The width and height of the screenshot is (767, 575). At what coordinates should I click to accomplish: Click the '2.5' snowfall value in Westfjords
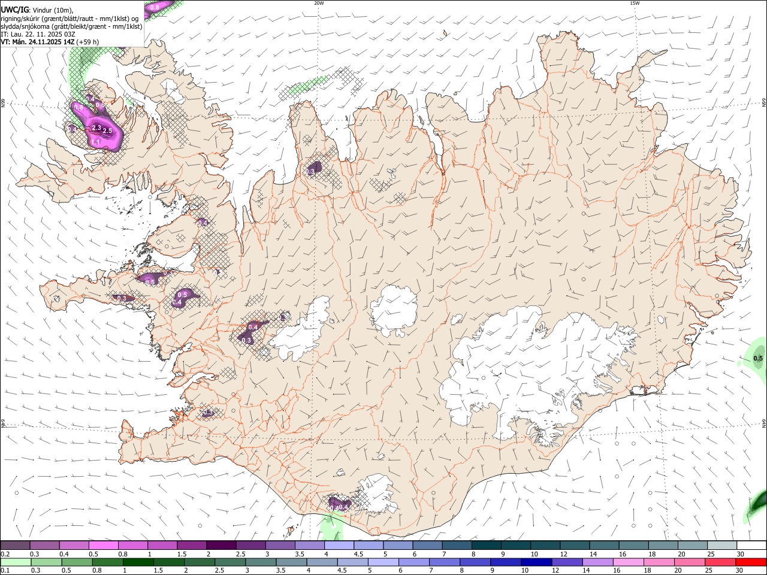coord(107,131)
